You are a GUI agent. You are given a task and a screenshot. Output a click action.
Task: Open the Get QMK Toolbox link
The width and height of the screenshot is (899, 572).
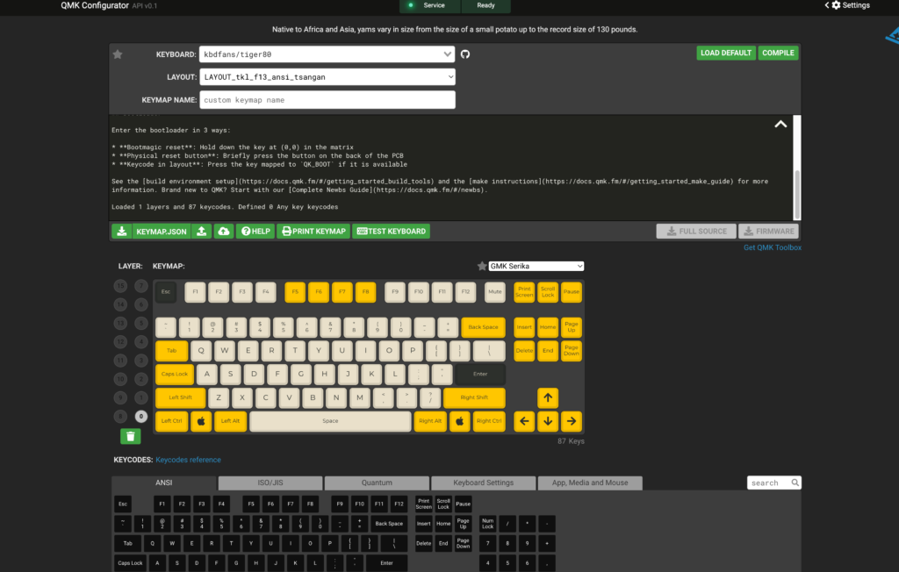point(773,247)
